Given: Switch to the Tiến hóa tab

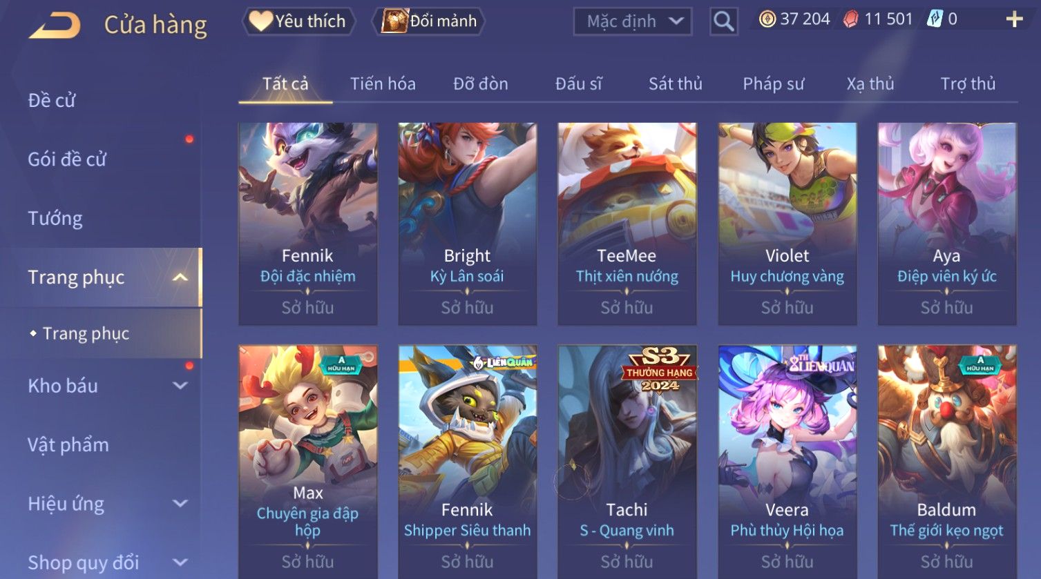Looking at the screenshot, I should (383, 84).
